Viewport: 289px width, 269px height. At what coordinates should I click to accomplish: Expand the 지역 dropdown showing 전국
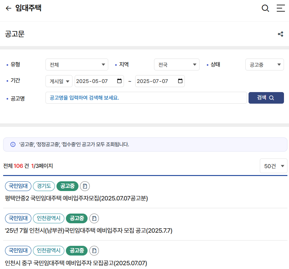click(177, 65)
